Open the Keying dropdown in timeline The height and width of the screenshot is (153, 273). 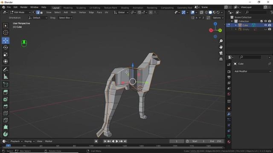[29, 141]
